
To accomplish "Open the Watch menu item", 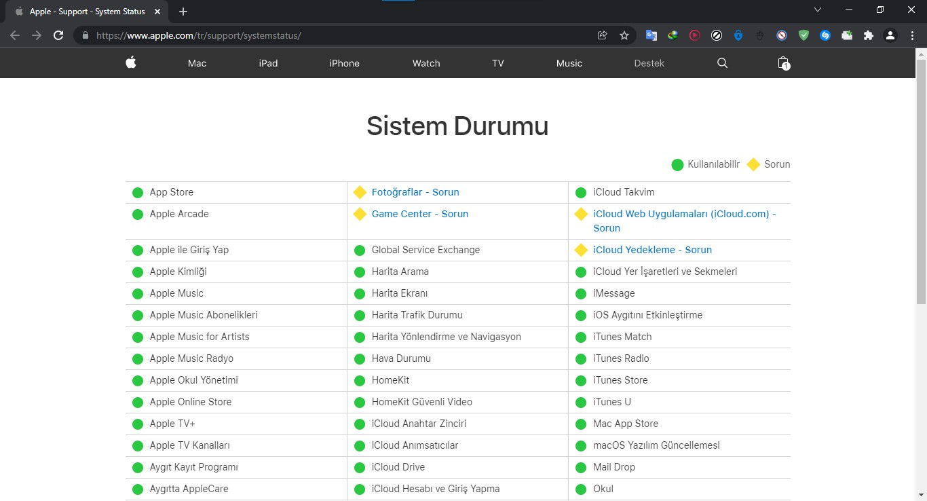I will [426, 63].
